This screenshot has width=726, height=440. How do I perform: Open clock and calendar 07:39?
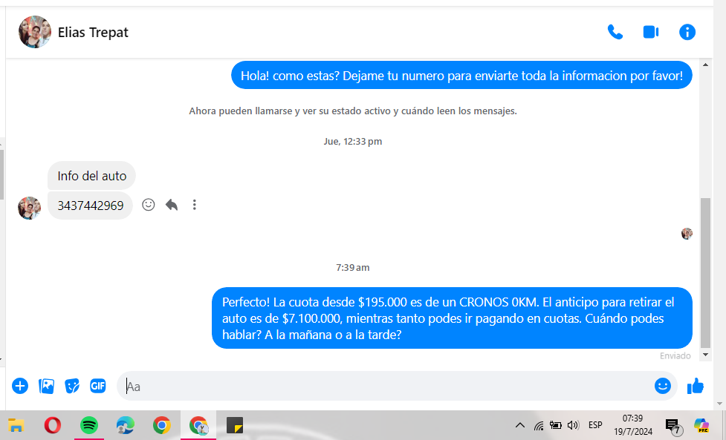tap(632, 425)
